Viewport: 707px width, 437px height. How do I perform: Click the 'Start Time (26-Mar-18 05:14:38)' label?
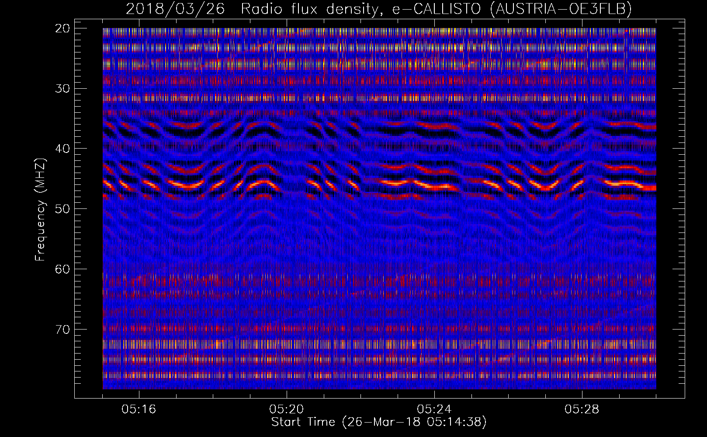pos(379,422)
